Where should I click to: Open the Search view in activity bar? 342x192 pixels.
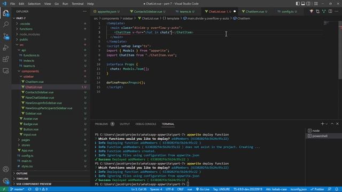(6, 24)
